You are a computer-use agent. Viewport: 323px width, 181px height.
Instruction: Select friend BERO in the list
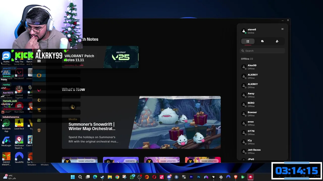pyautogui.click(x=262, y=104)
